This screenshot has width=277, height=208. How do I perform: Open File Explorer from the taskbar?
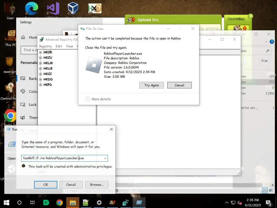(x=72, y=203)
